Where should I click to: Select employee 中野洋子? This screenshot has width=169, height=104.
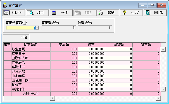coord(31,89)
